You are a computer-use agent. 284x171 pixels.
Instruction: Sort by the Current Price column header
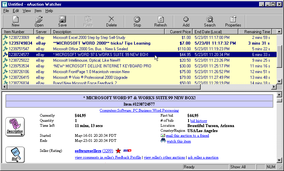point(179,32)
